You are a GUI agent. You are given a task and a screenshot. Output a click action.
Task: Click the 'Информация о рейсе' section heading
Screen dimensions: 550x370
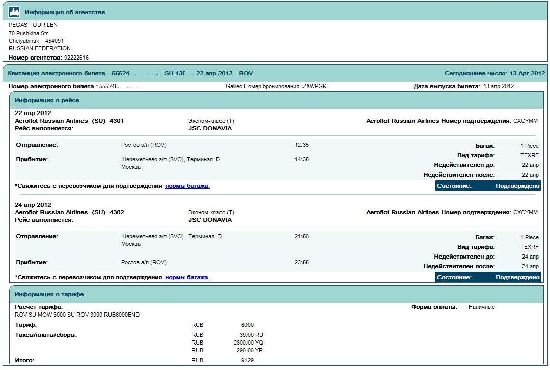tap(47, 100)
